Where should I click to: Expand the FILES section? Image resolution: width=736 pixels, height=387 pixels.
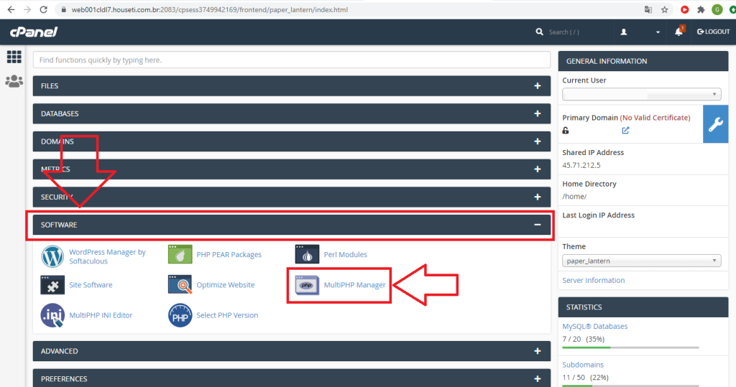[x=292, y=86]
